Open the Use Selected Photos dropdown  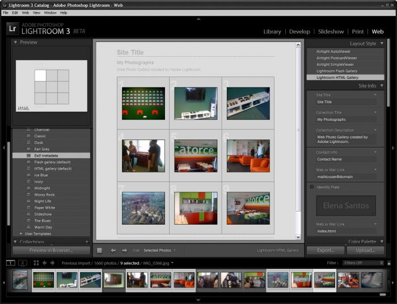click(159, 250)
